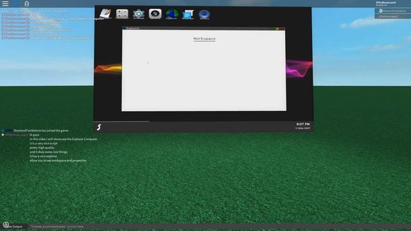This screenshot has width=411, height=231.
Task: Open the Settings gear app
Action: click(x=139, y=14)
